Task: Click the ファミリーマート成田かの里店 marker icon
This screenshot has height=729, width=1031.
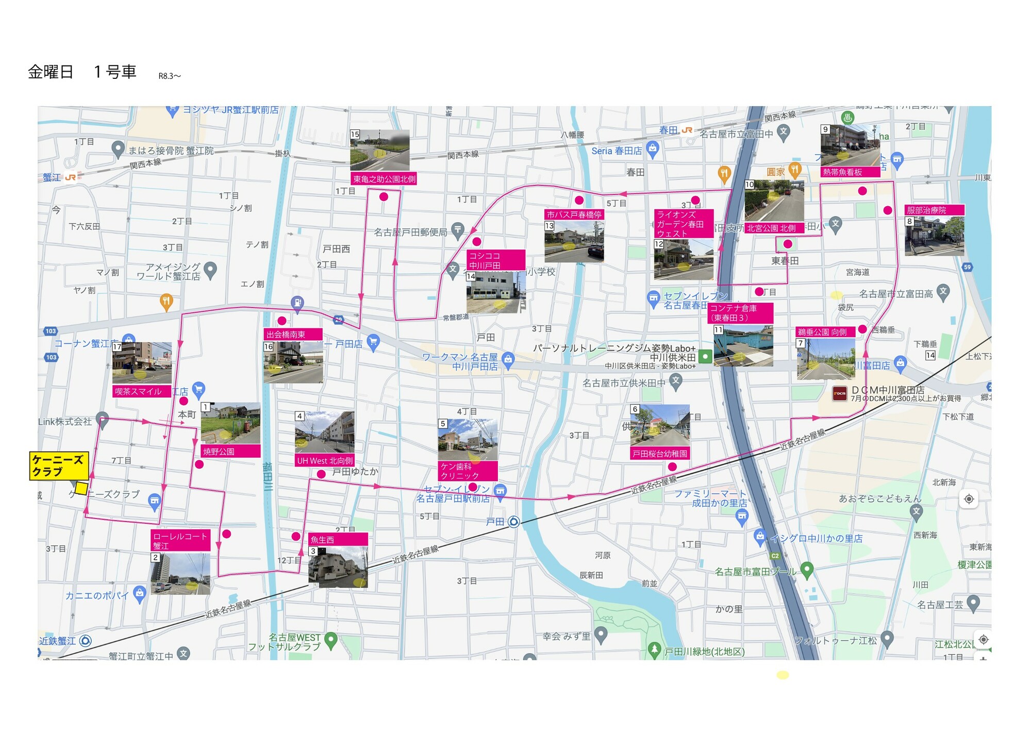Action: (x=742, y=516)
